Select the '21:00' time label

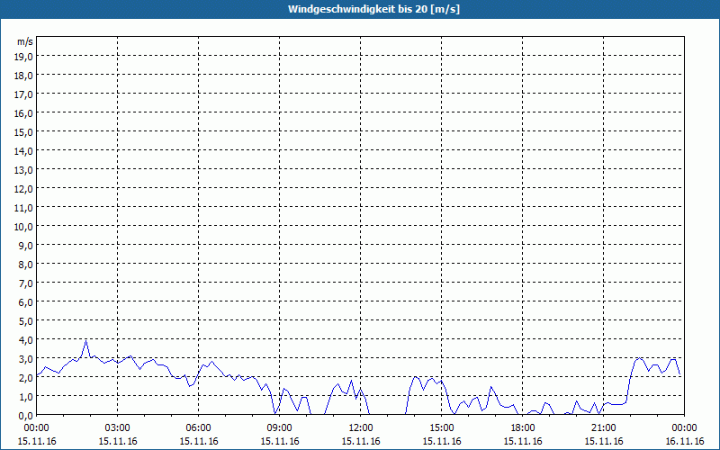(603, 428)
